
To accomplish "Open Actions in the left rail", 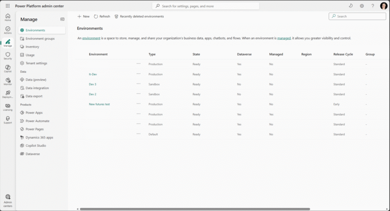I will point(8,30).
